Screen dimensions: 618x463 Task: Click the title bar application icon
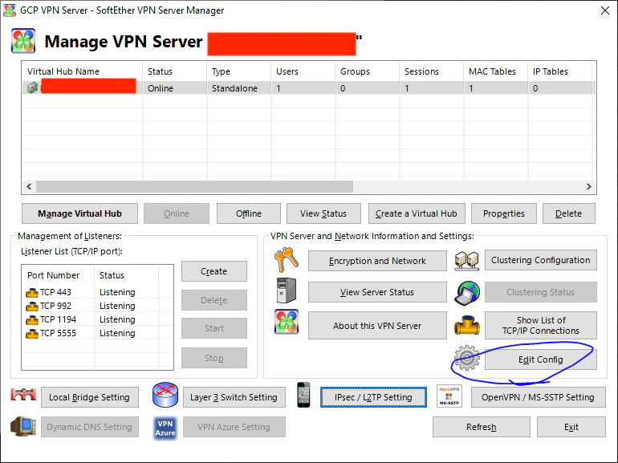tap(10, 10)
